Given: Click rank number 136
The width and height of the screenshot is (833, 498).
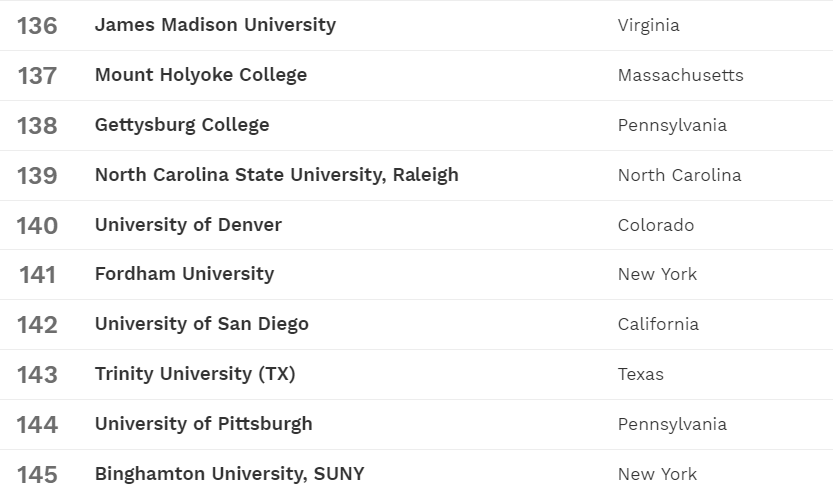Looking at the screenshot, I should pyautogui.click(x=37, y=26).
